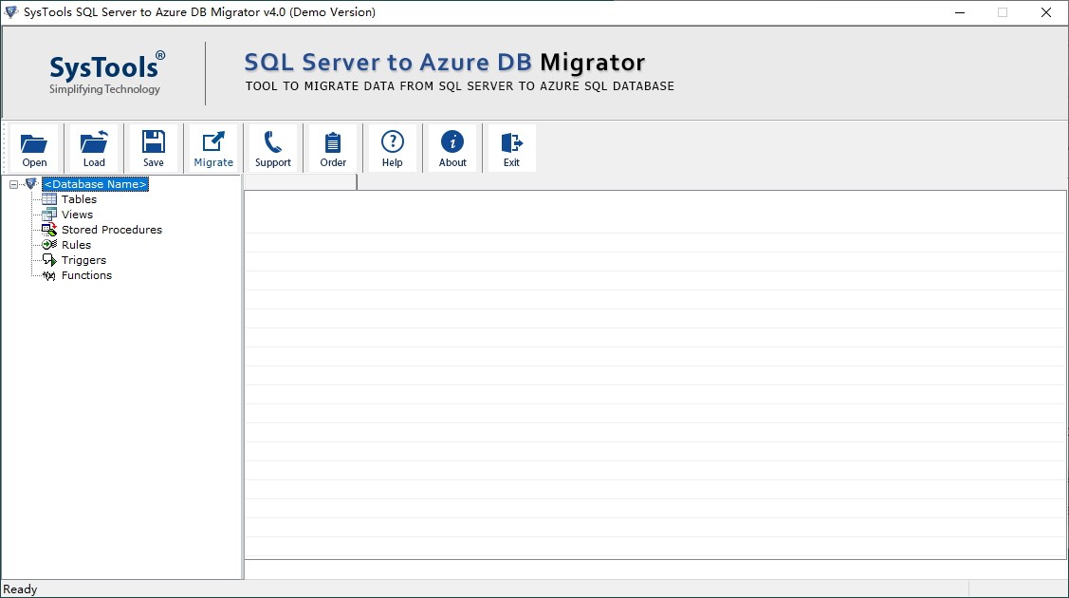Select Views in the database tree
Viewport: 1069px width, 598px height.
(x=77, y=215)
